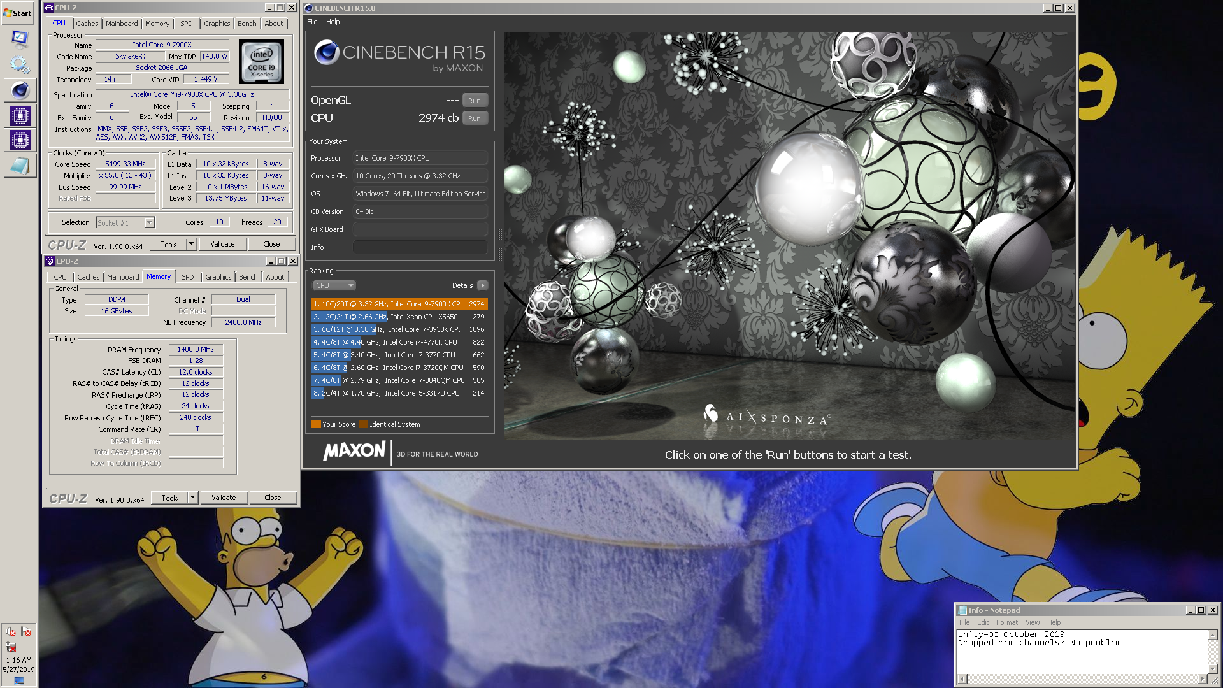
Task: Open the SPD tab in the lower CPU-Z window
Action: point(187,277)
